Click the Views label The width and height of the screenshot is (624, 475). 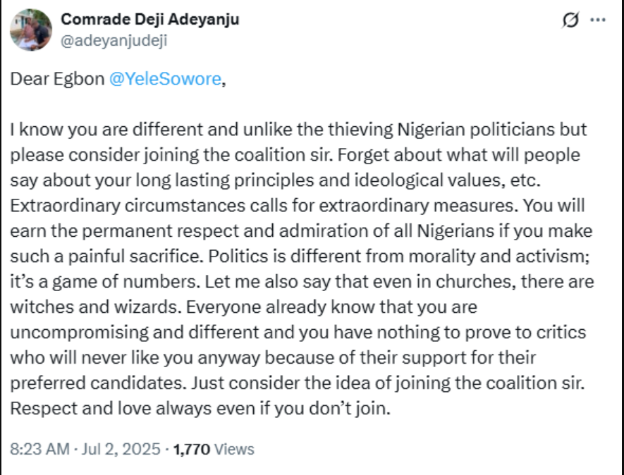(233, 448)
